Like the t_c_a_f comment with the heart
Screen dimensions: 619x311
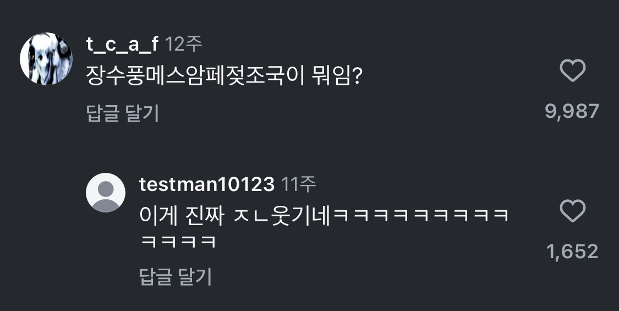click(x=572, y=70)
